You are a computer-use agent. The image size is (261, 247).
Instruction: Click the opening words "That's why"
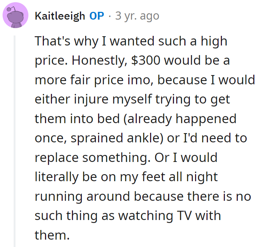tap(58, 41)
